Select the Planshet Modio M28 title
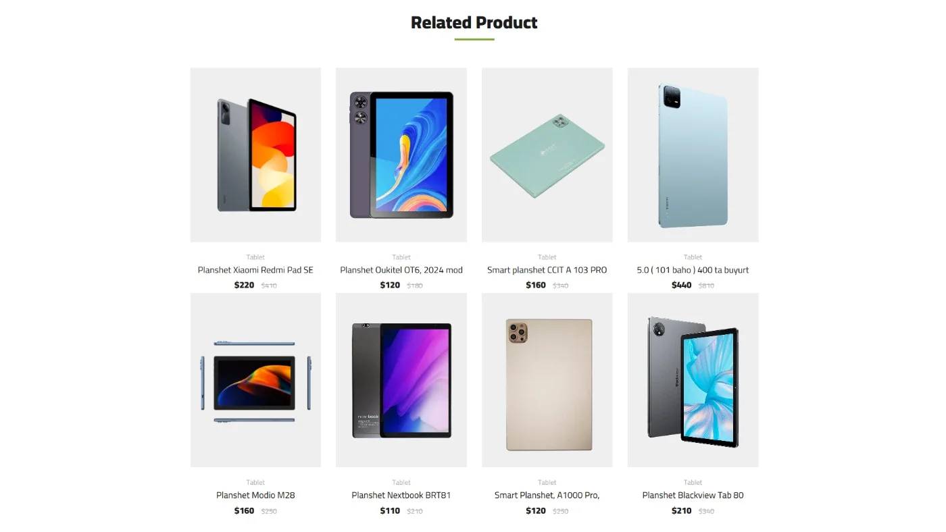Viewport: 946px width, 532px height. (255, 496)
